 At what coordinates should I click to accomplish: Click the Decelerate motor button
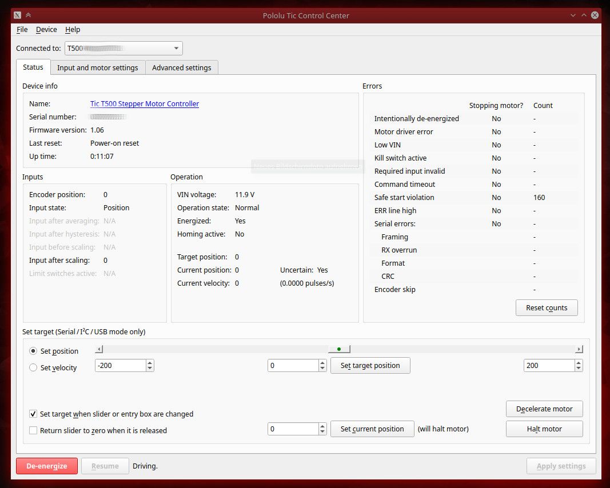pyautogui.click(x=544, y=409)
